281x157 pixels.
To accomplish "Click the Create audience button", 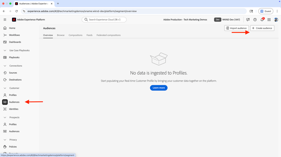I will click(262, 28).
